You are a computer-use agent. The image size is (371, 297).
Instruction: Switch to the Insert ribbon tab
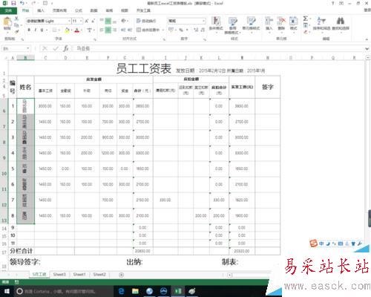click(41, 10)
